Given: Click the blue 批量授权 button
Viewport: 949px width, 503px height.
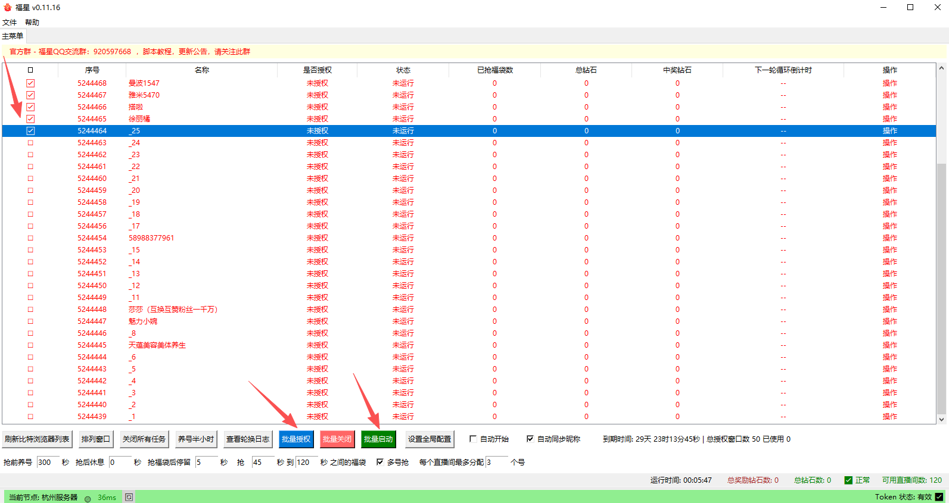Looking at the screenshot, I should [296, 439].
